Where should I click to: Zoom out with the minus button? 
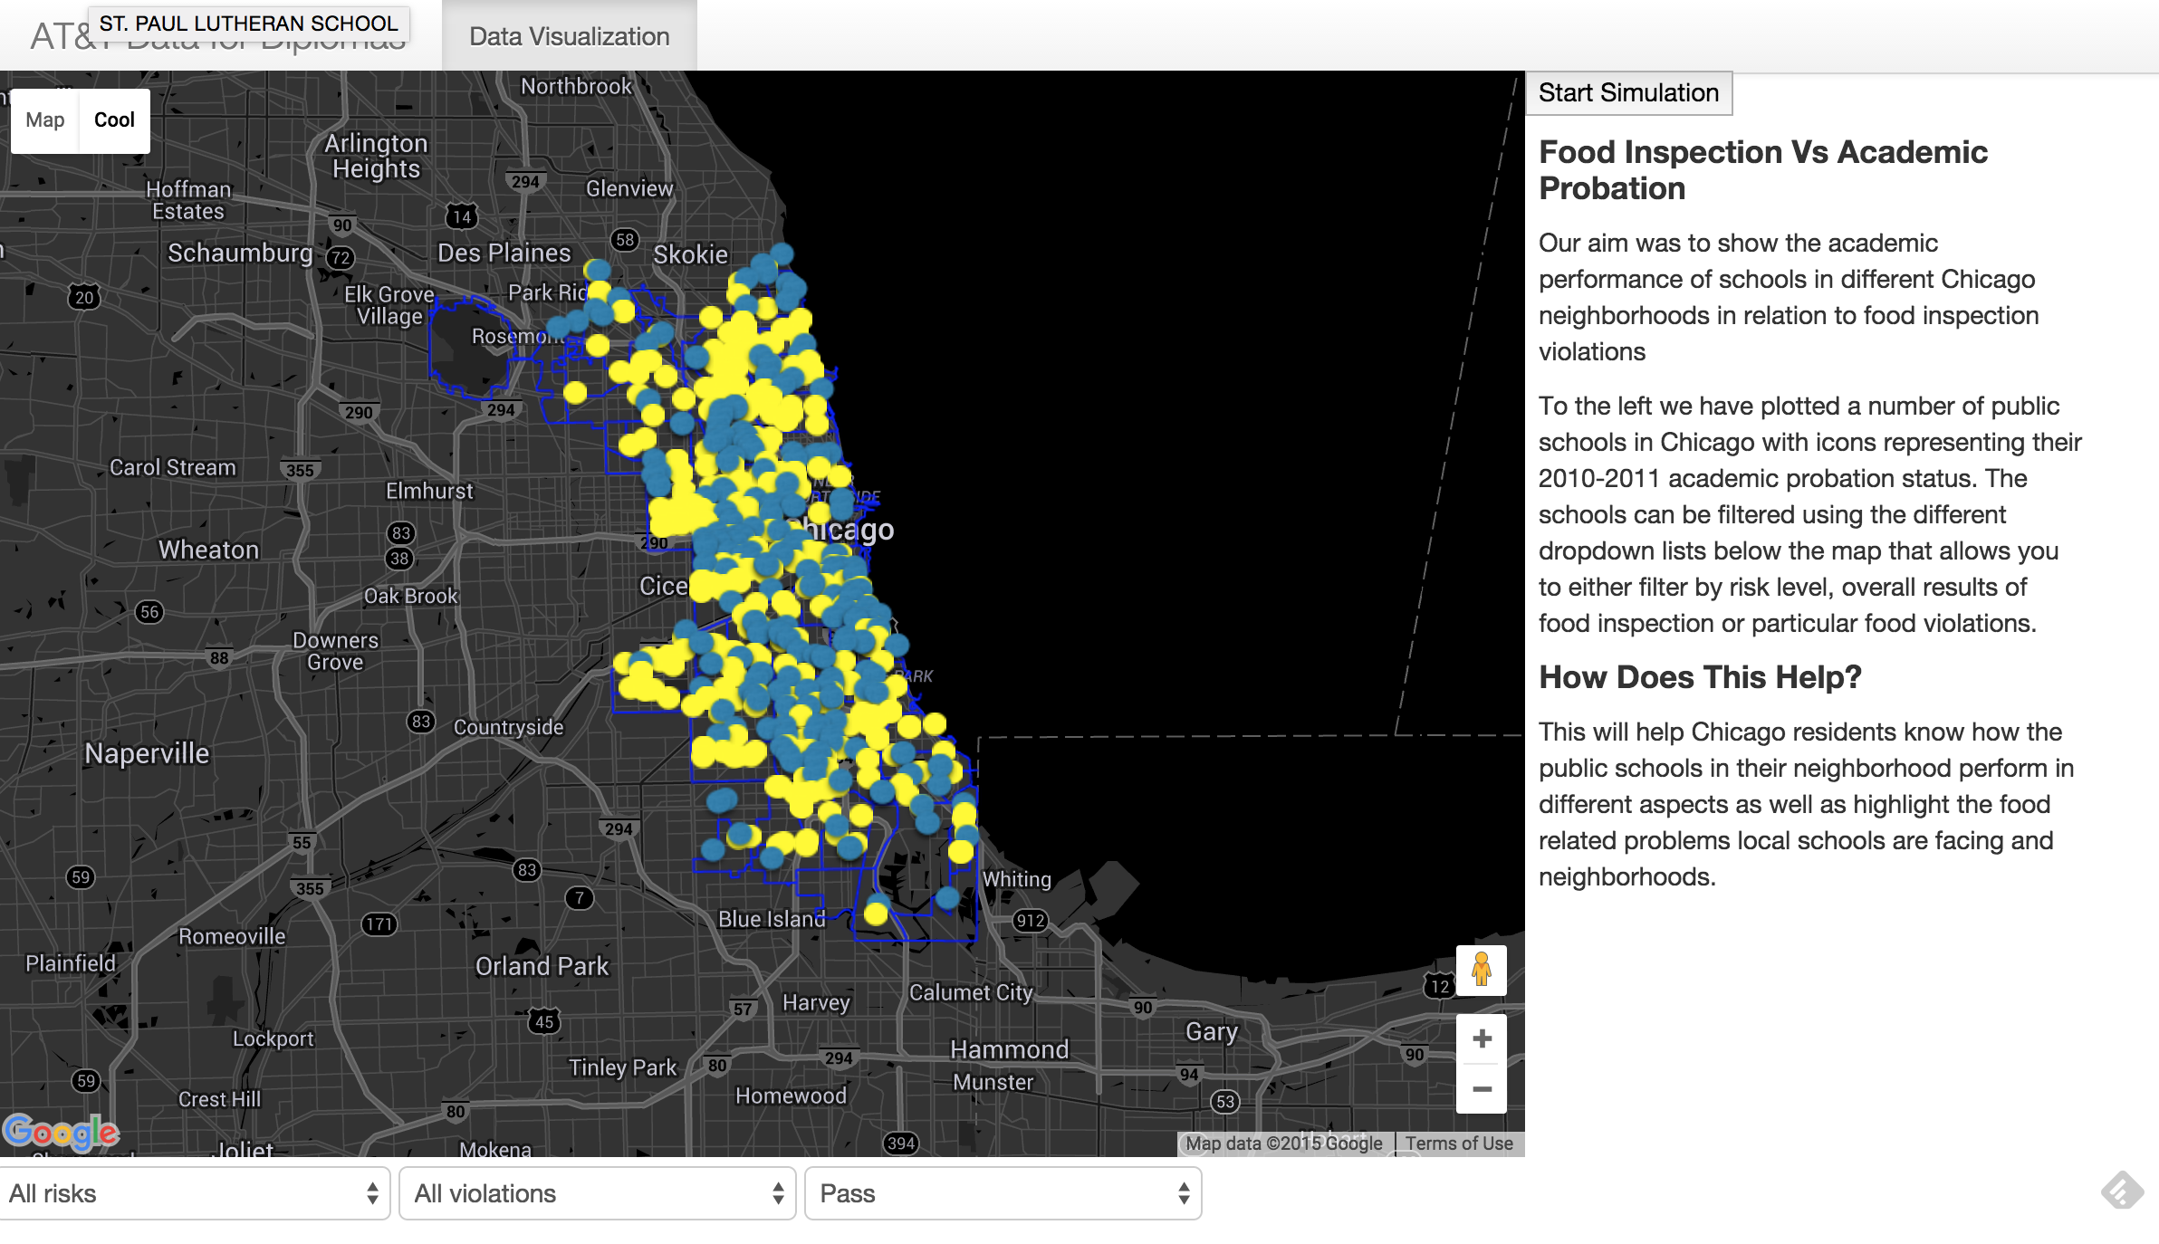coord(1481,1089)
